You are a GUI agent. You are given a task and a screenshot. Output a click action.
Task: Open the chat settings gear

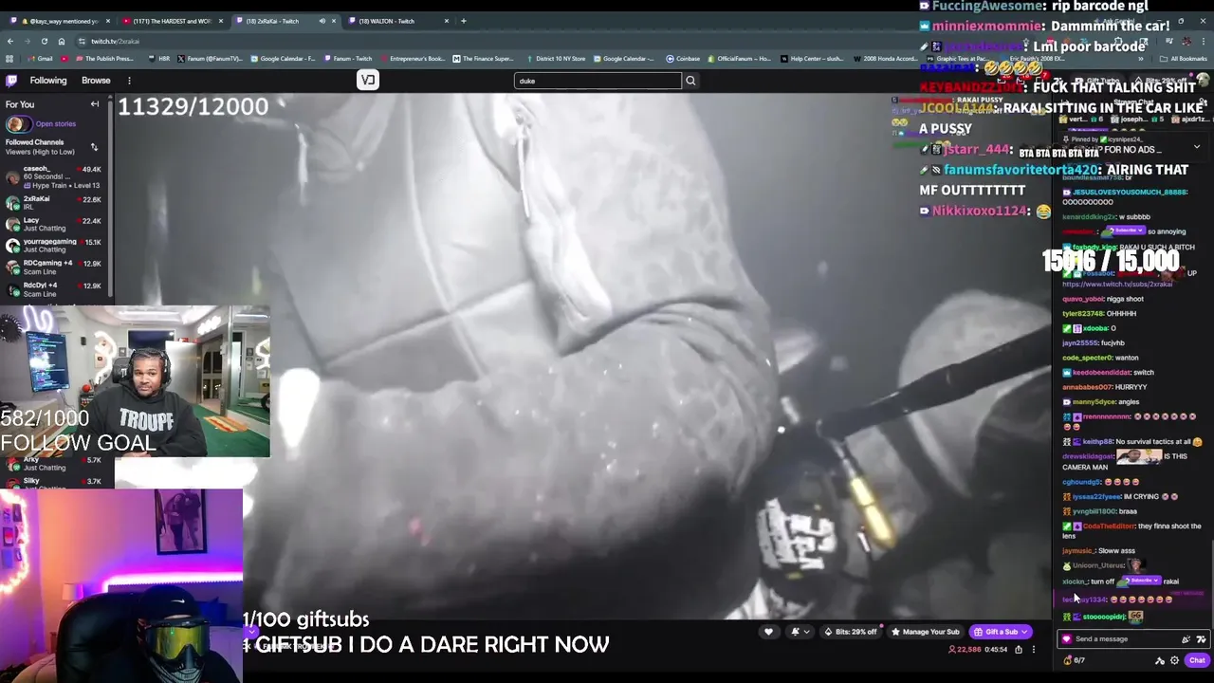(x=1174, y=660)
